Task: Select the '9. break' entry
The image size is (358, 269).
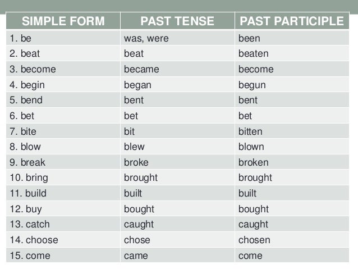Action: [63, 162]
